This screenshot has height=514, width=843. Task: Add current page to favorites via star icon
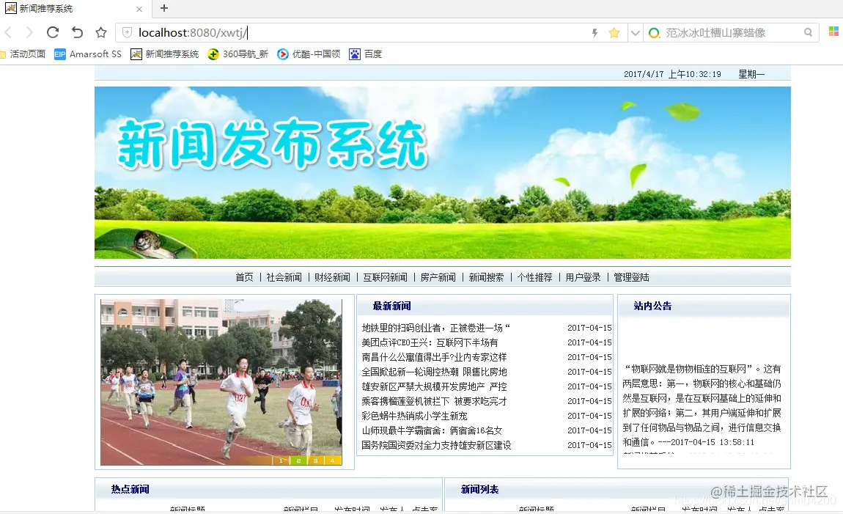pos(101,32)
